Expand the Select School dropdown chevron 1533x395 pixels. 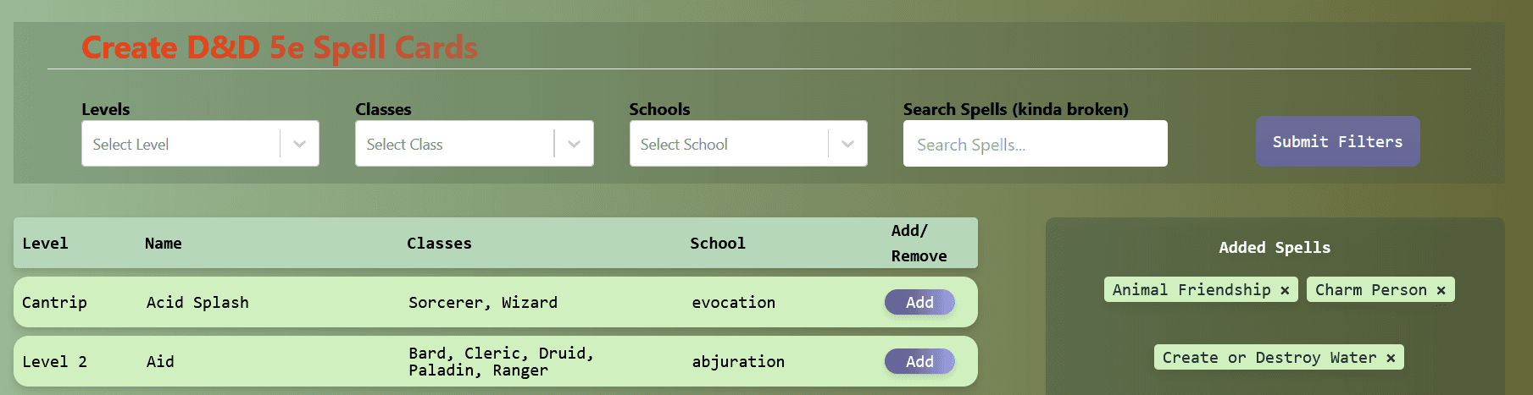847,144
